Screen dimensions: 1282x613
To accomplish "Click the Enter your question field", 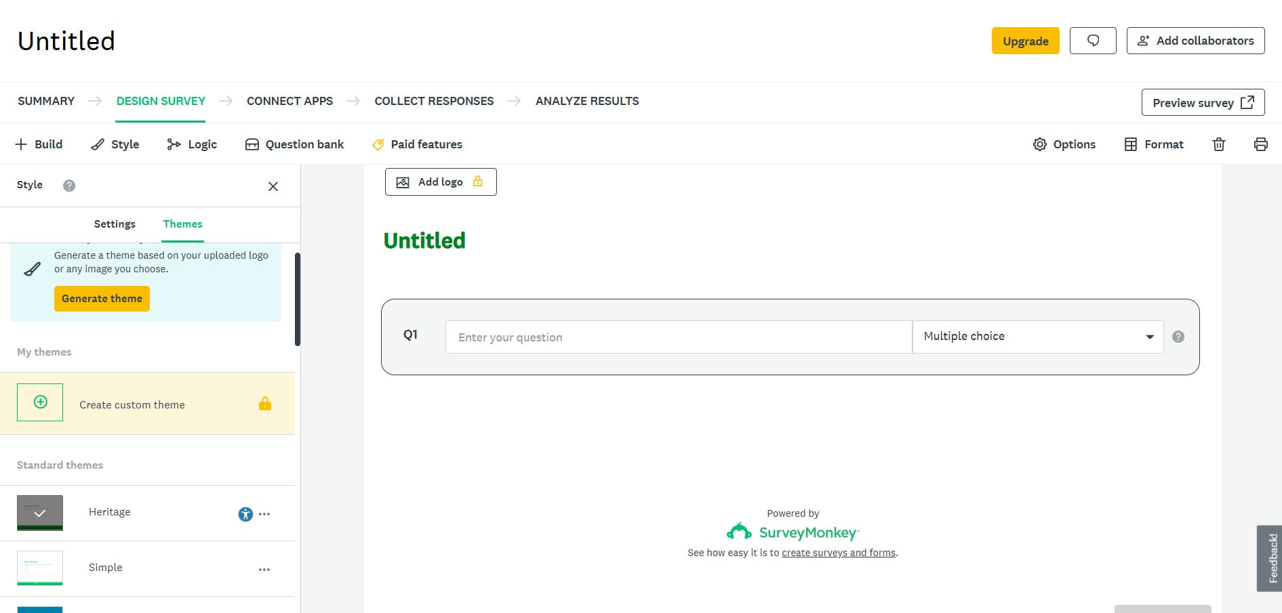I will pyautogui.click(x=679, y=337).
